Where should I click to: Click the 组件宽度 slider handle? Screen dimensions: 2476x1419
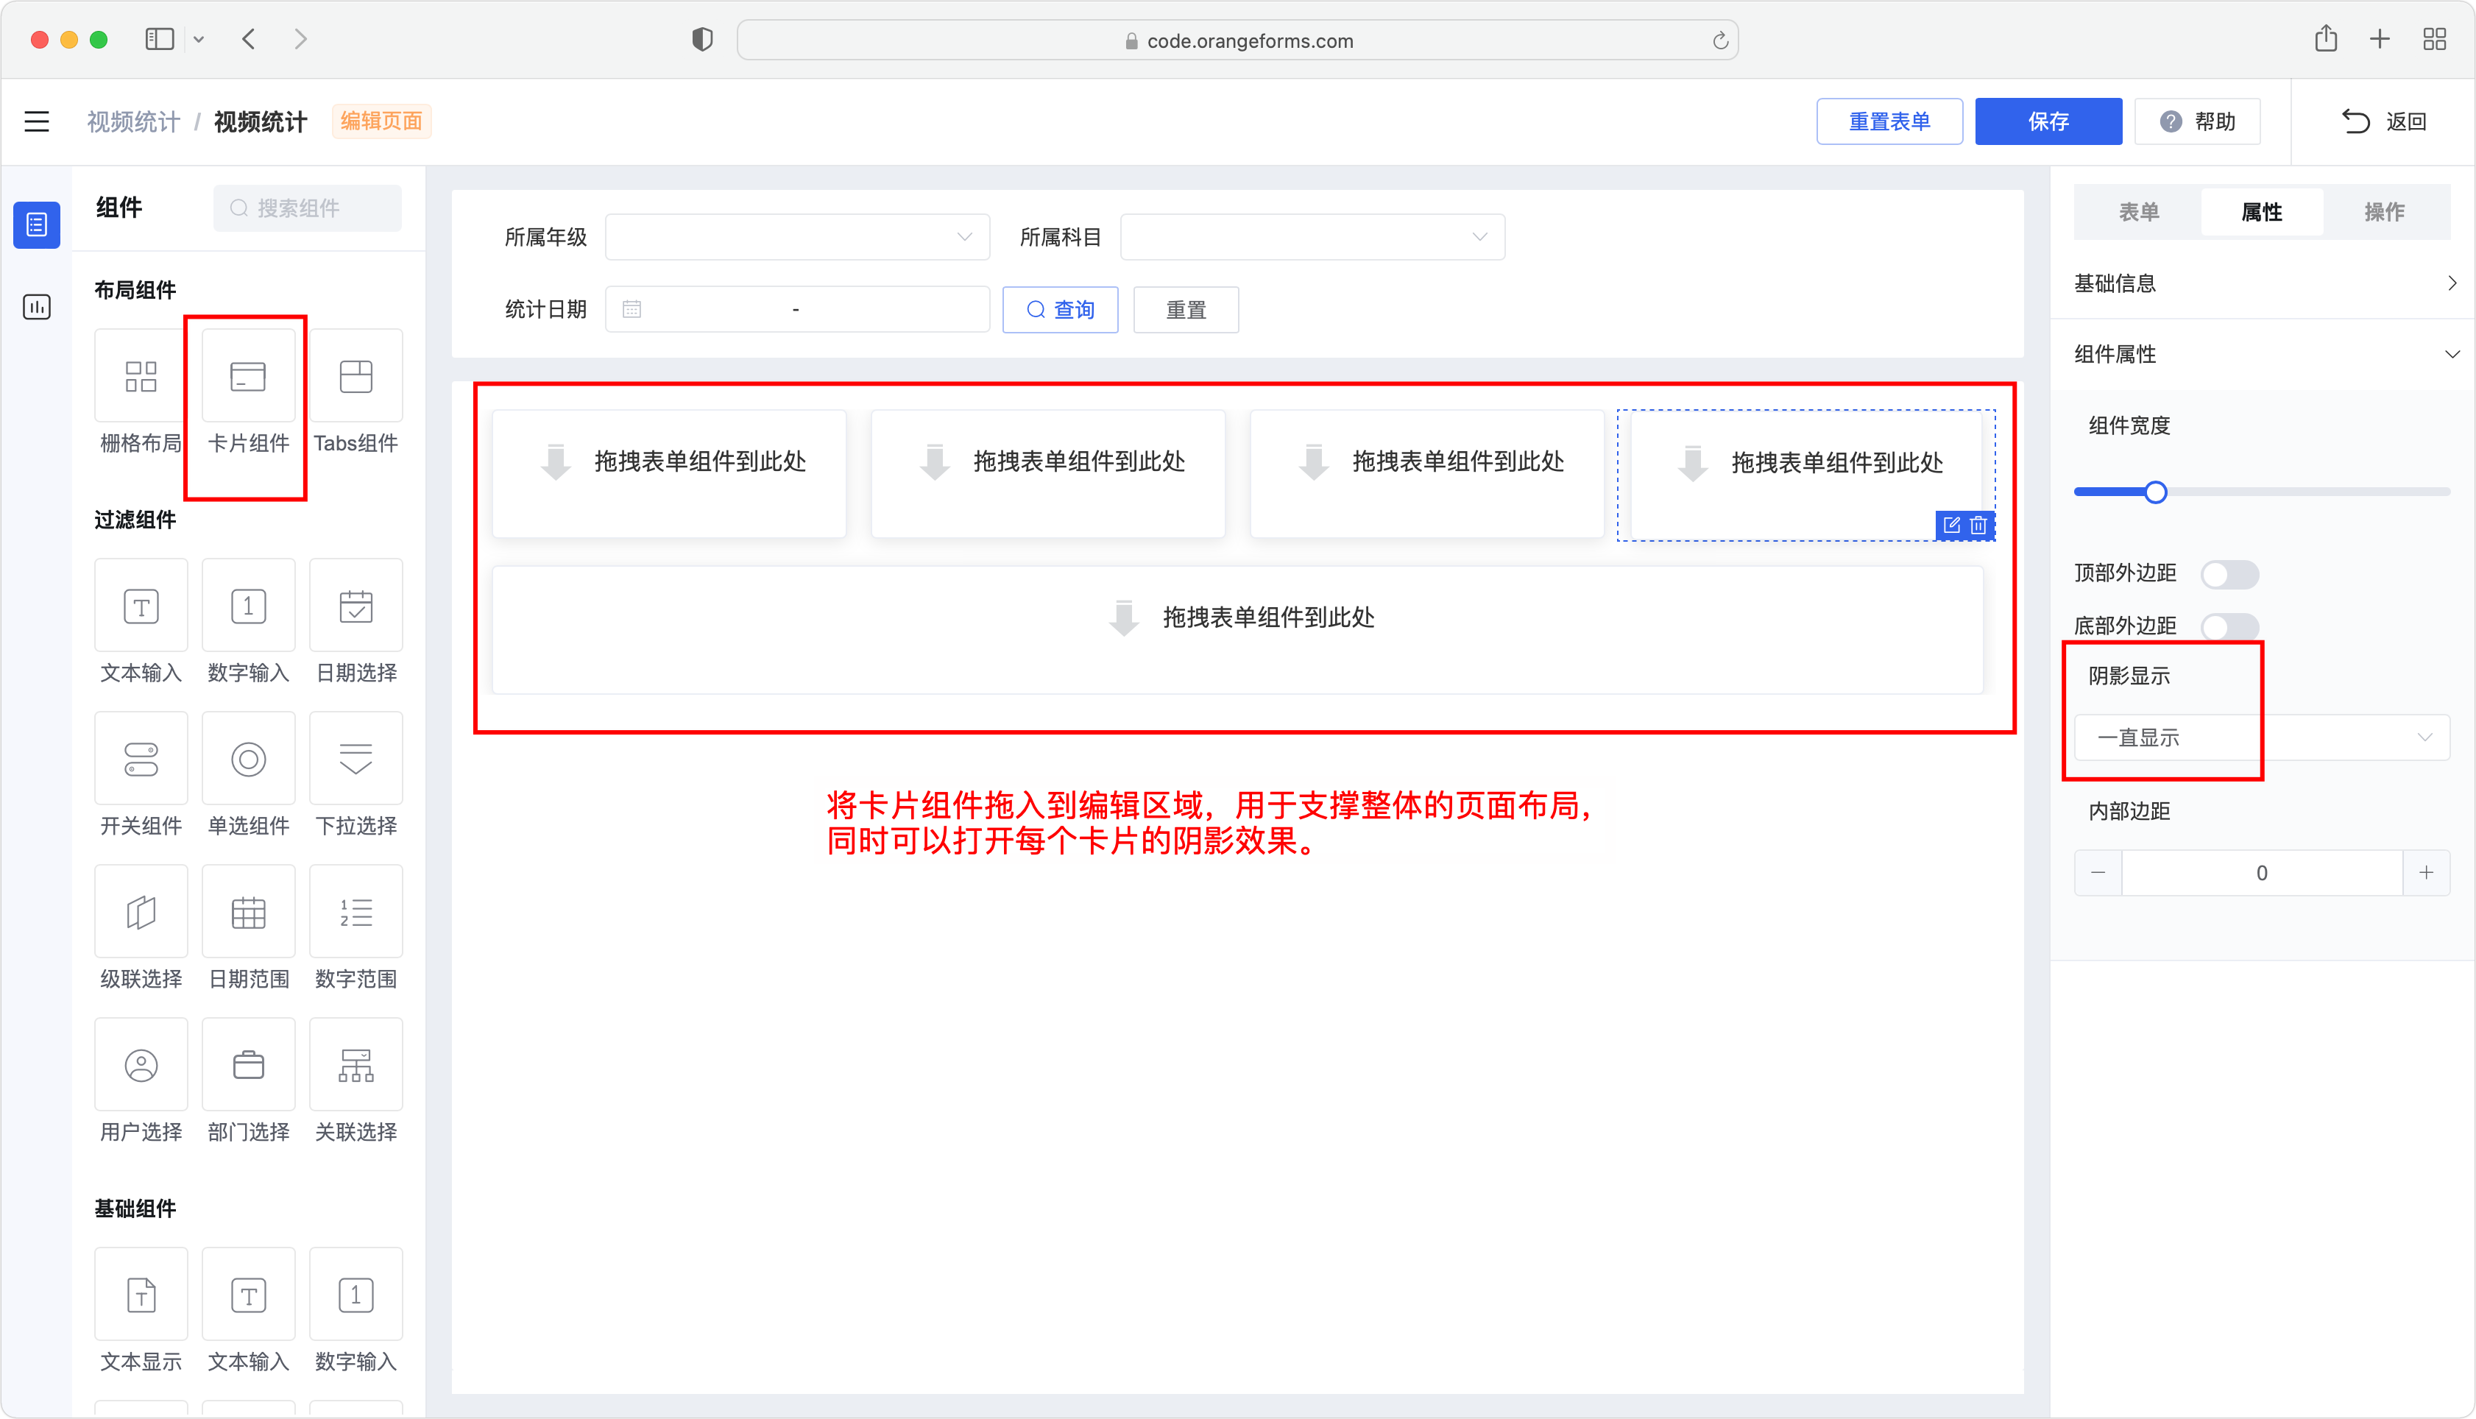pyautogui.click(x=2155, y=492)
